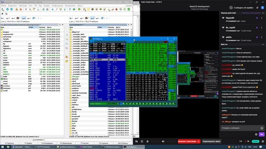
Task: Click the purple Чат button
Action: pos(261,135)
